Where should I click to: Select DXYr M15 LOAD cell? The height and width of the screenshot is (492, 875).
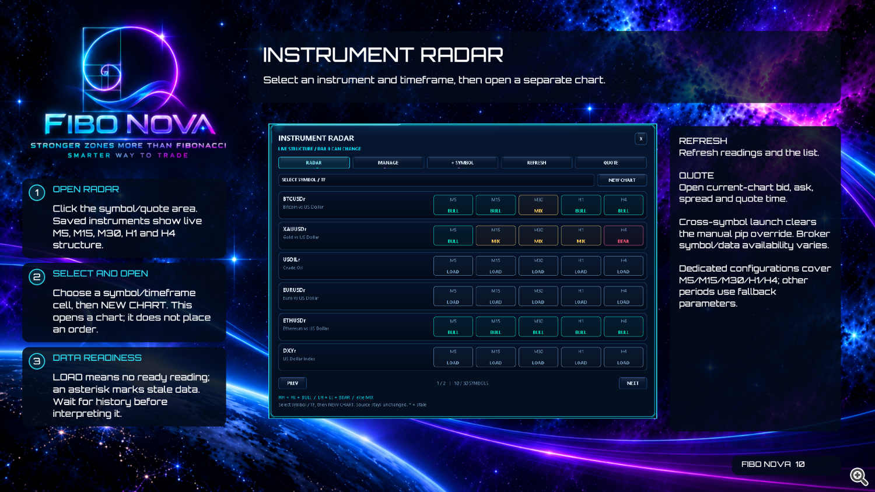coord(496,357)
